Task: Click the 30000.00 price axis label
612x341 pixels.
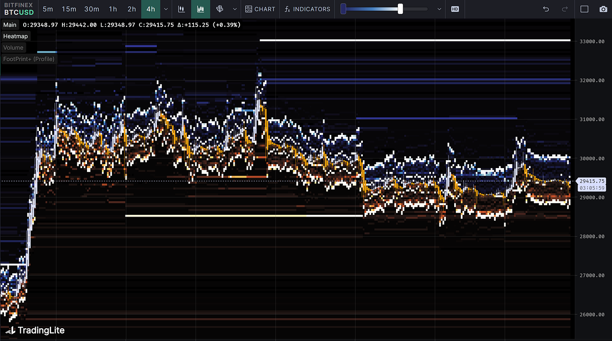Action: coord(592,158)
